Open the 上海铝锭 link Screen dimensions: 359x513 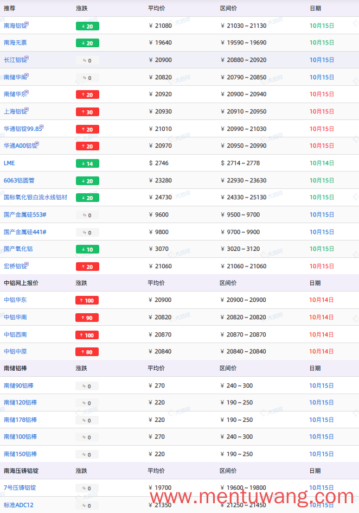[x=15, y=112]
